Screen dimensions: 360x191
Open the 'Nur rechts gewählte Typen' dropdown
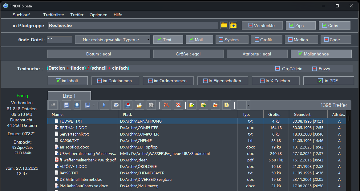[x=112, y=40]
